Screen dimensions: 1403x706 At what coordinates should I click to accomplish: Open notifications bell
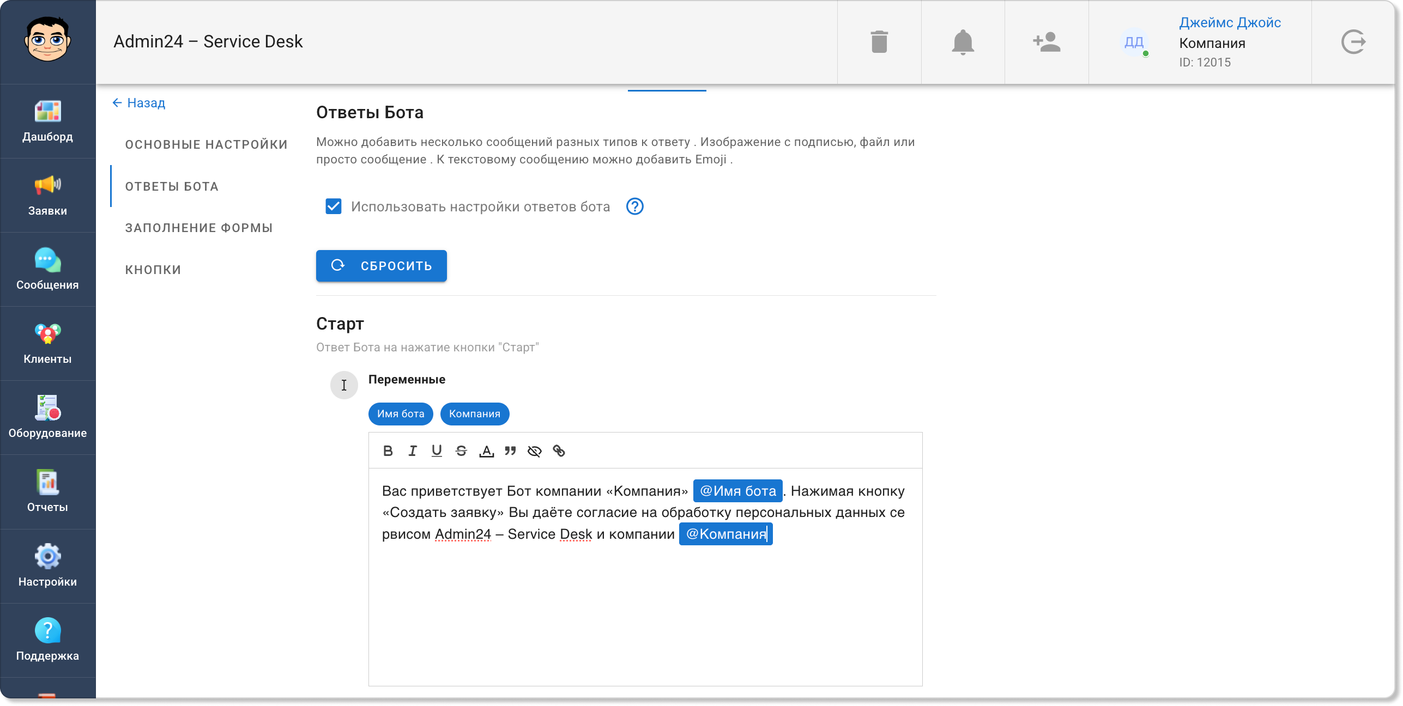(963, 42)
